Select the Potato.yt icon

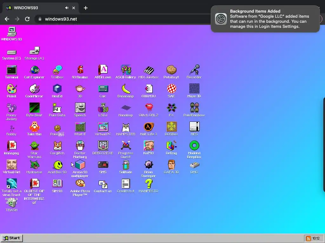coord(171,70)
